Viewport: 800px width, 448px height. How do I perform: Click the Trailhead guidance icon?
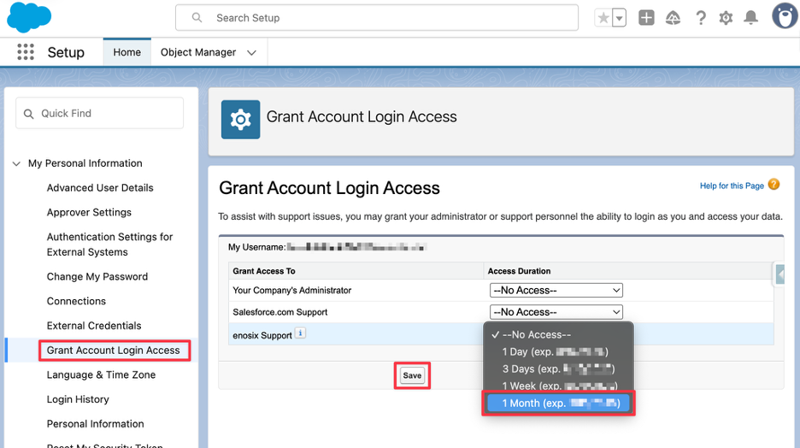pos(673,18)
